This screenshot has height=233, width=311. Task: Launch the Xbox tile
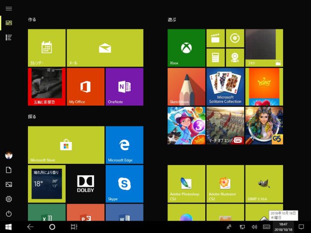tap(186, 48)
